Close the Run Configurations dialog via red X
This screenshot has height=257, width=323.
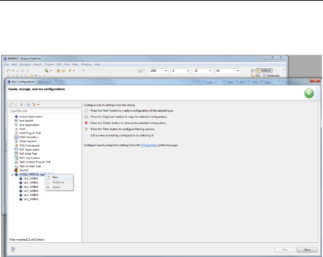tap(315, 81)
